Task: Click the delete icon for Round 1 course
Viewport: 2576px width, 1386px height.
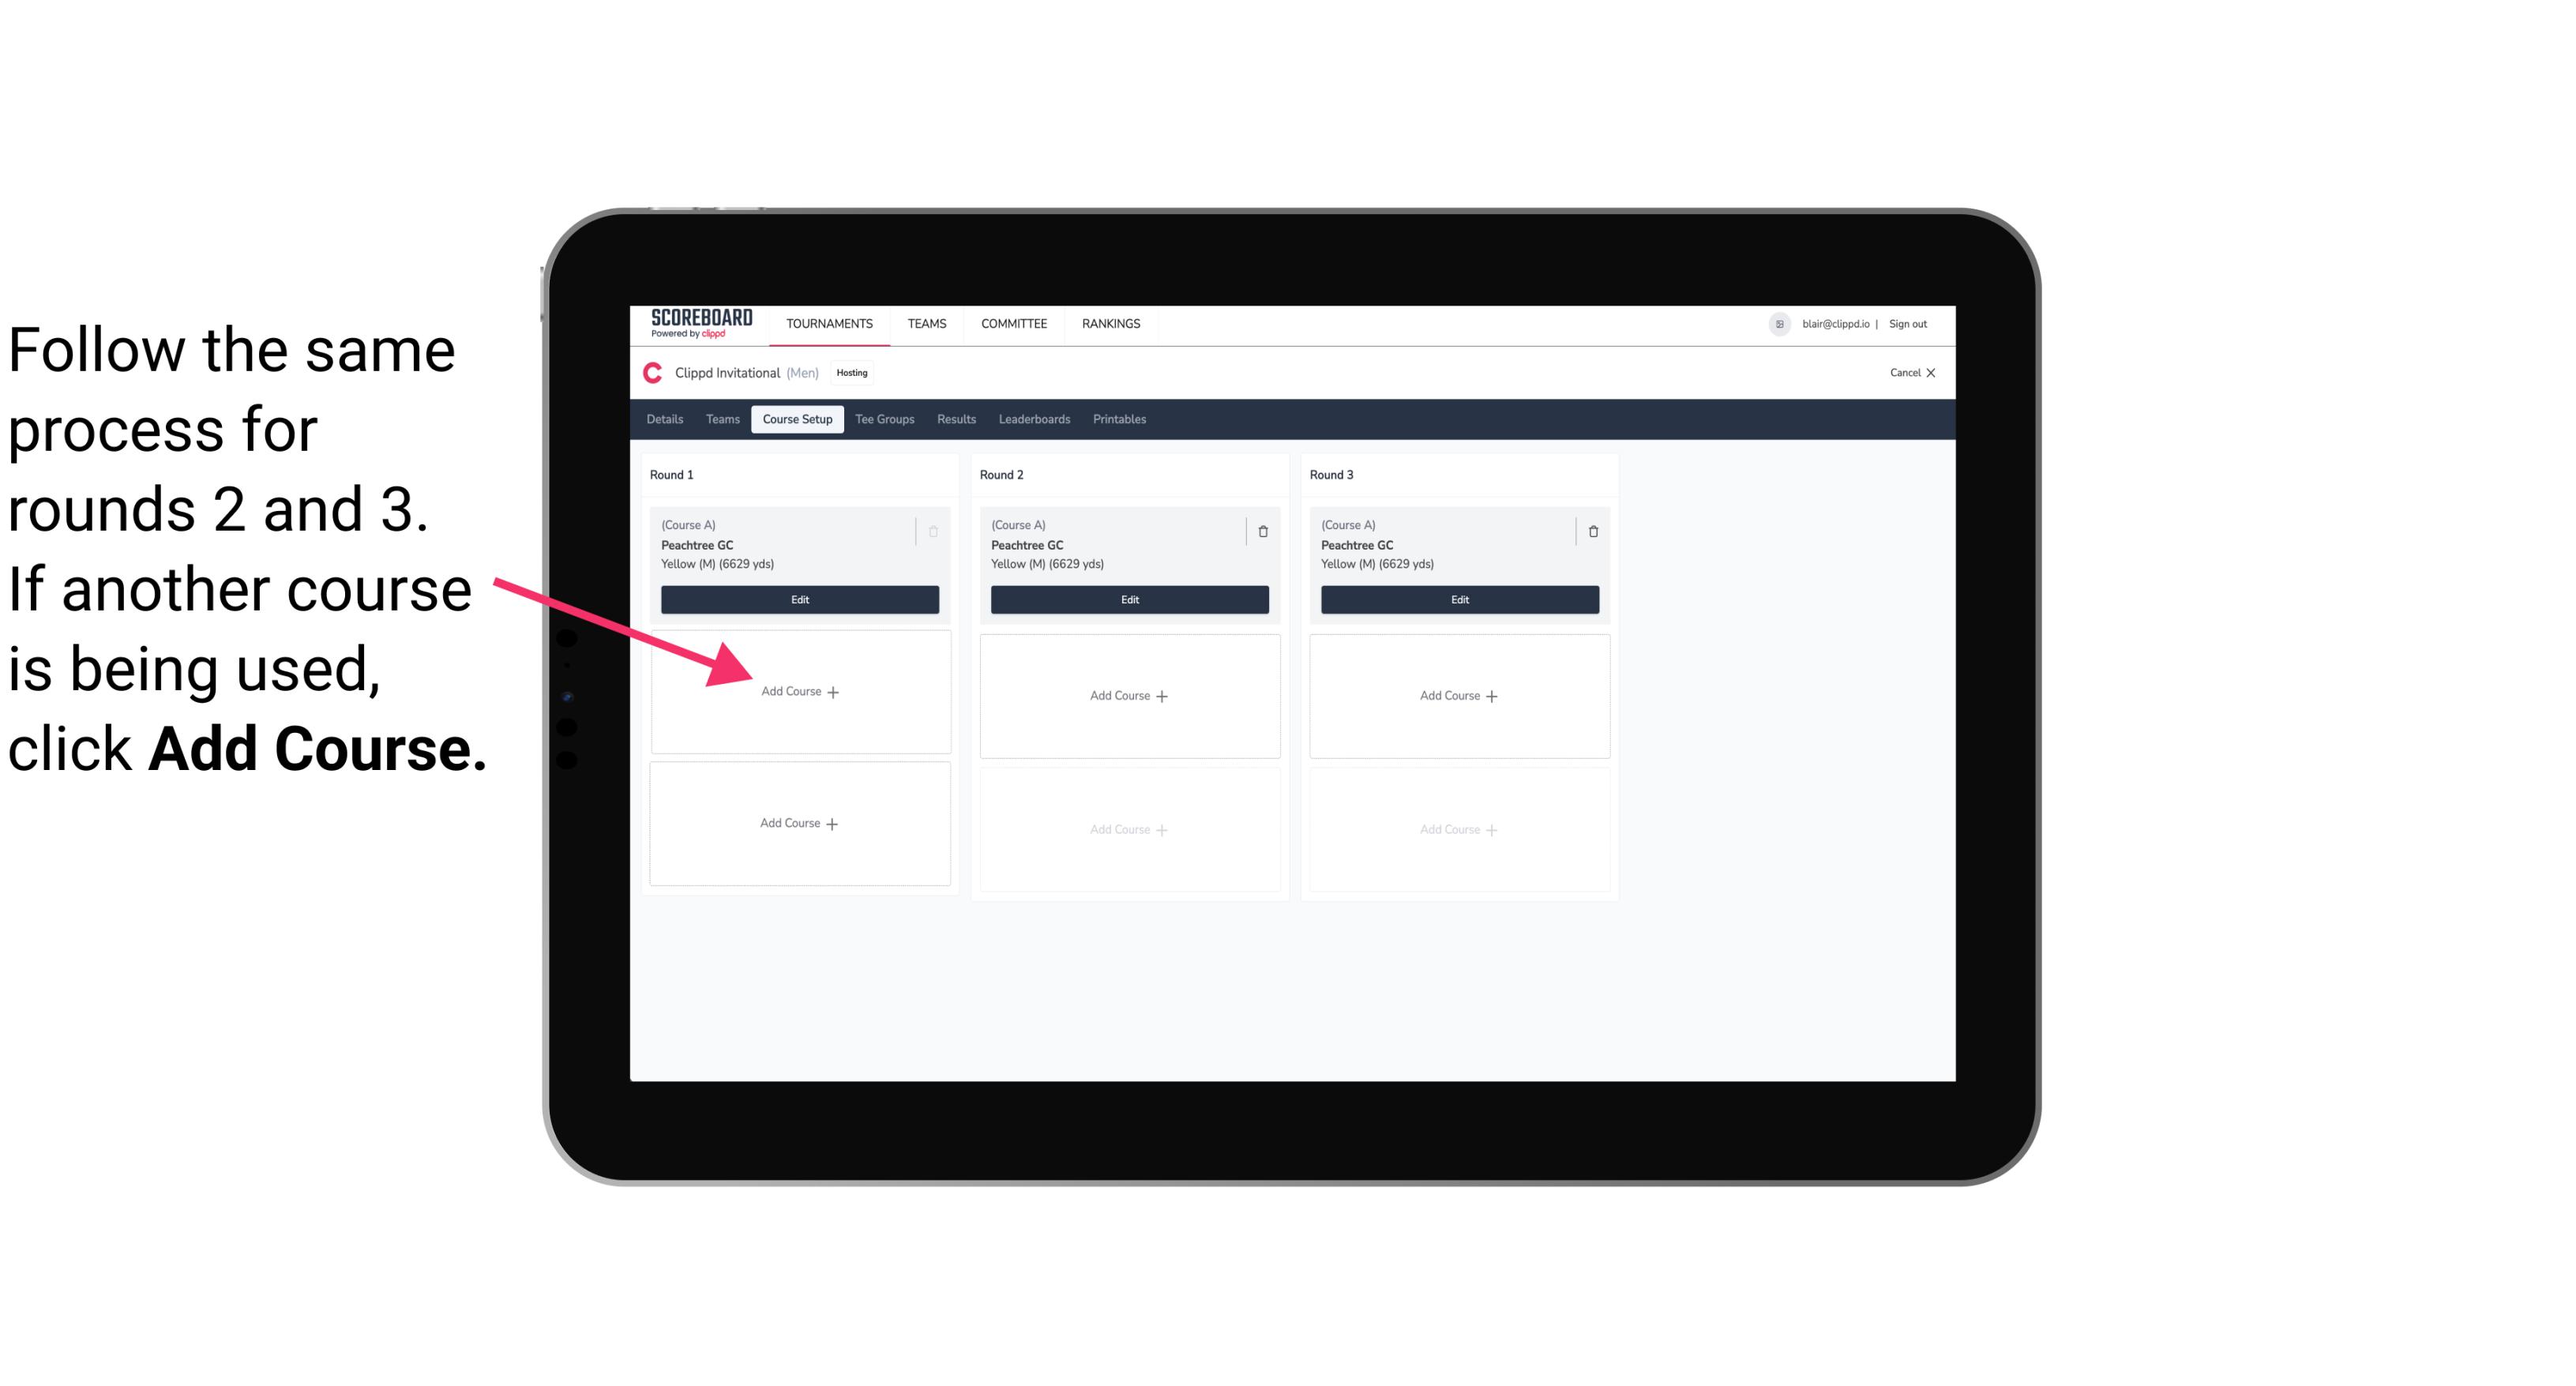Action: 935,529
